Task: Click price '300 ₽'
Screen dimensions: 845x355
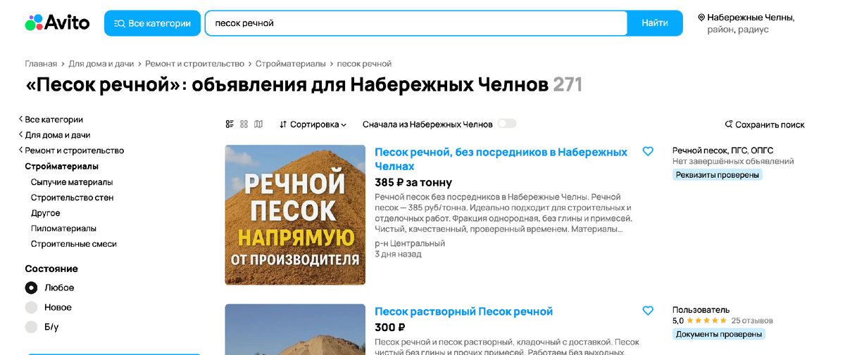Action: [390, 327]
